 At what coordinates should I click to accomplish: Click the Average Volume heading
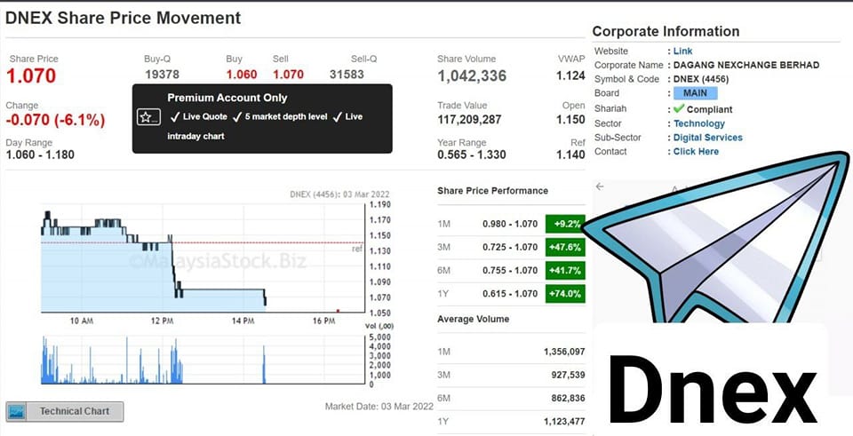pos(474,319)
